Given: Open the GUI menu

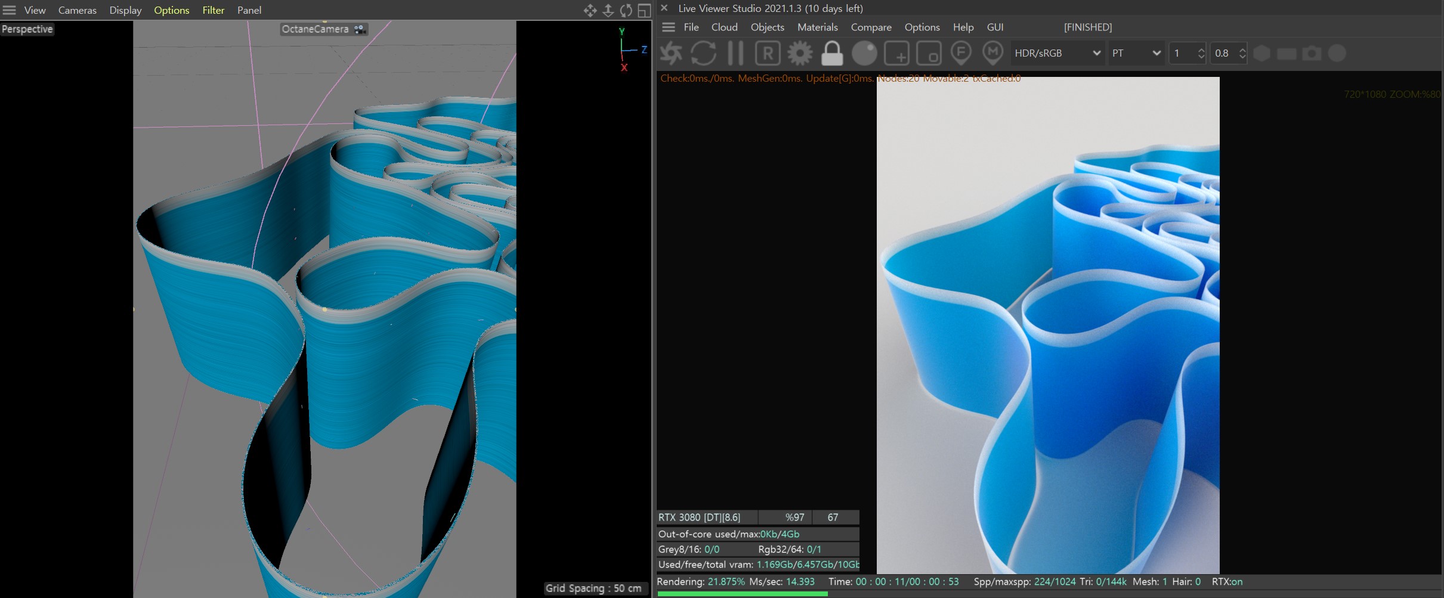Looking at the screenshot, I should [995, 27].
